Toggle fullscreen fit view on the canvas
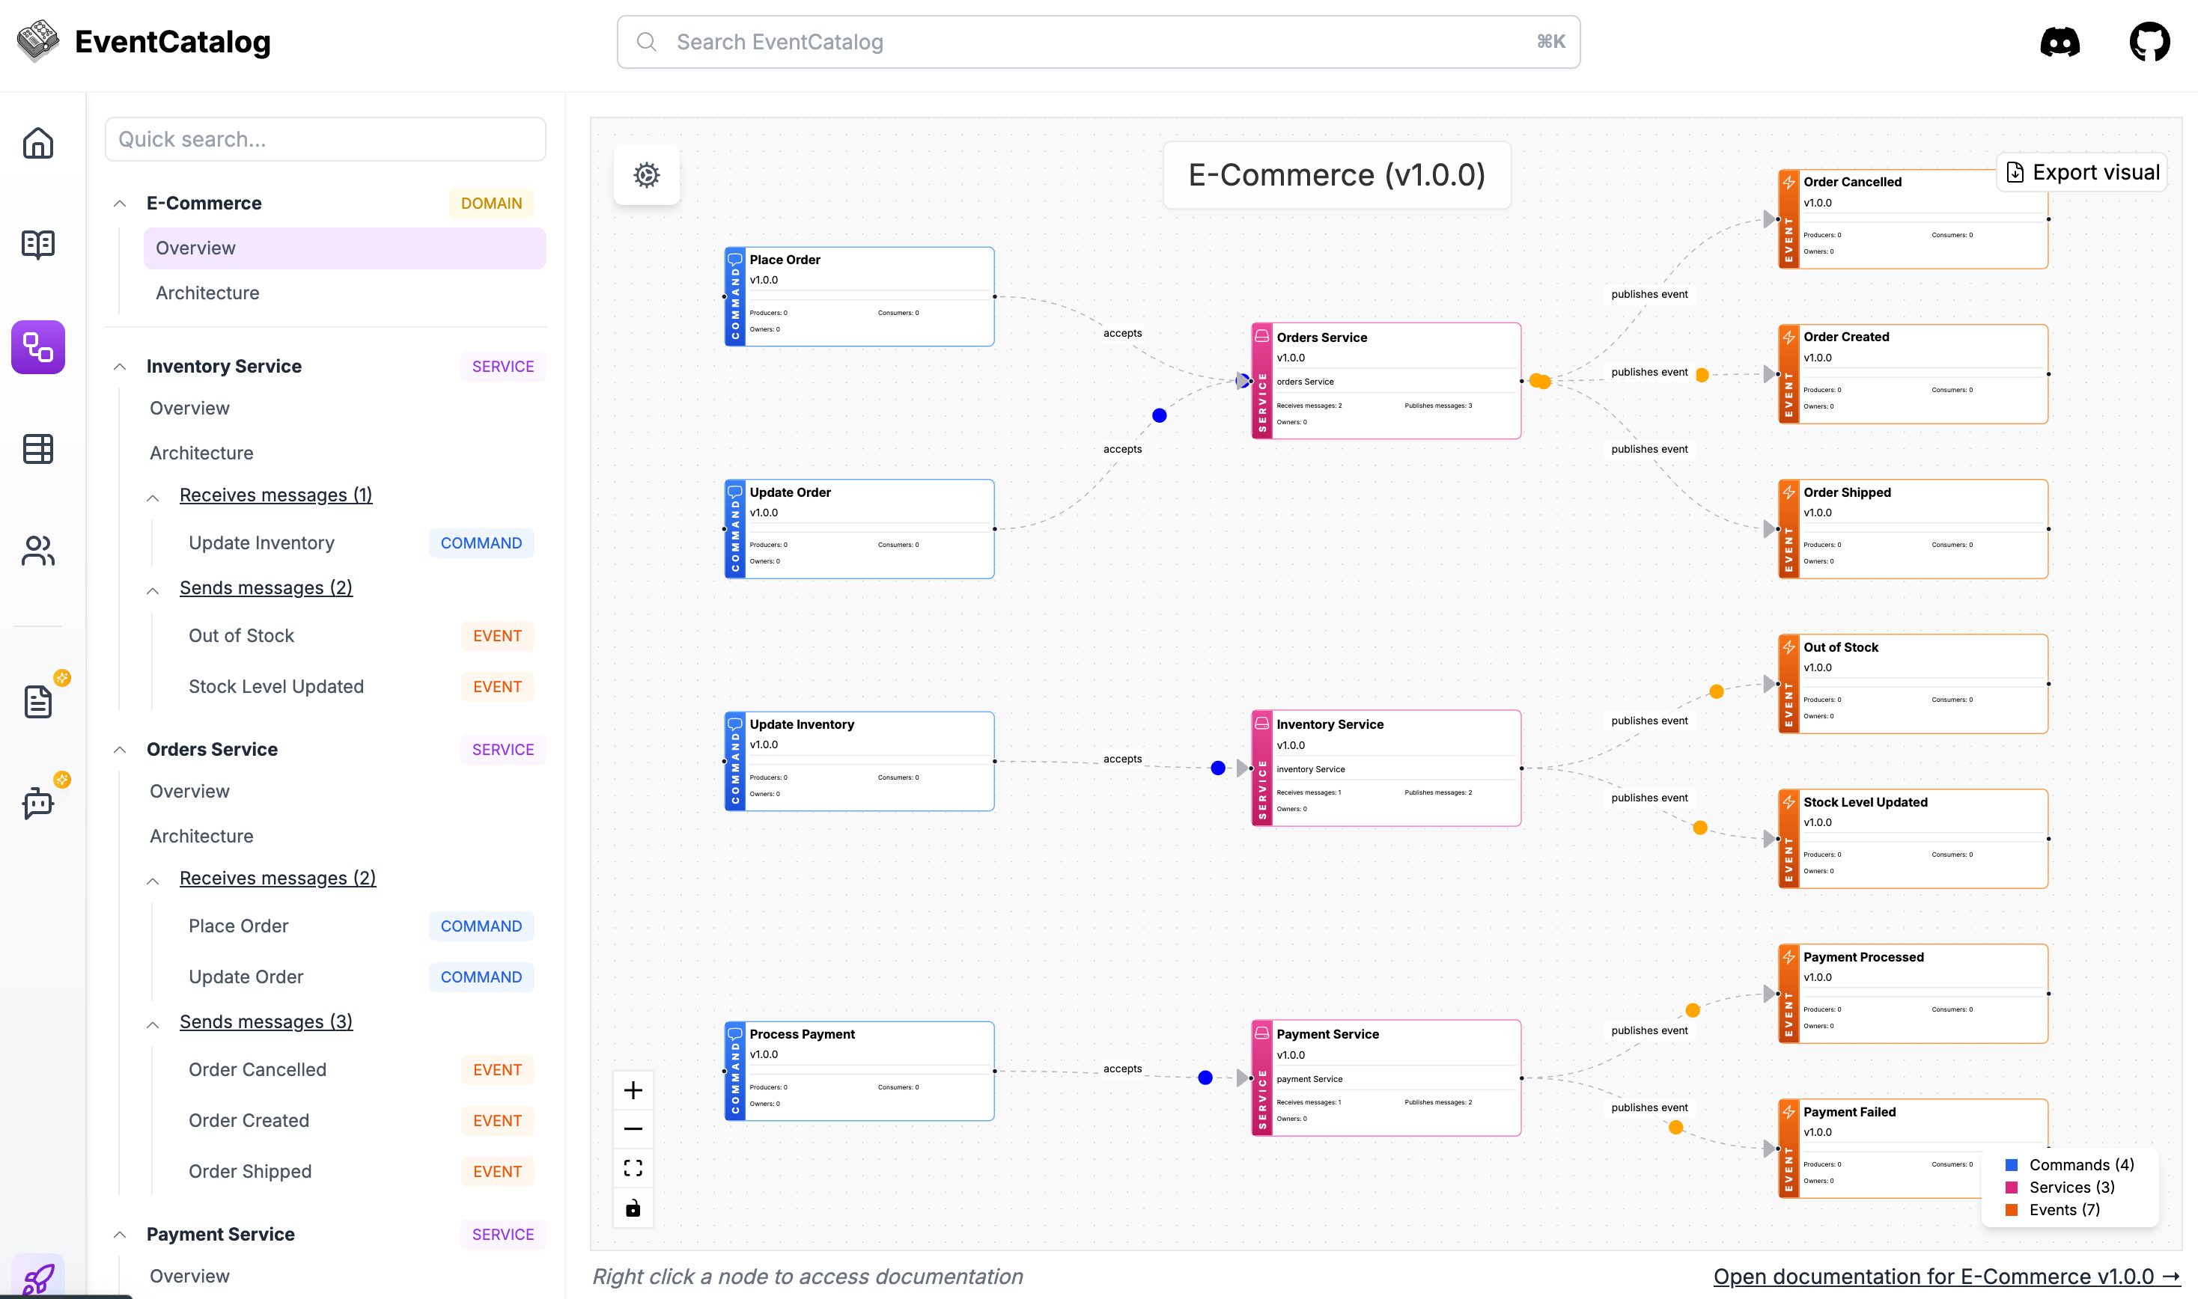The height and width of the screenshot is (1299, 2198). 633,1168
